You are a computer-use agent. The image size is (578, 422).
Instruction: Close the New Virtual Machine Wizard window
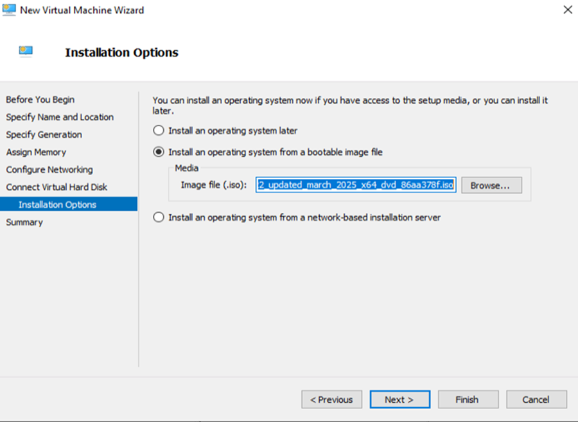pos(567,10)
